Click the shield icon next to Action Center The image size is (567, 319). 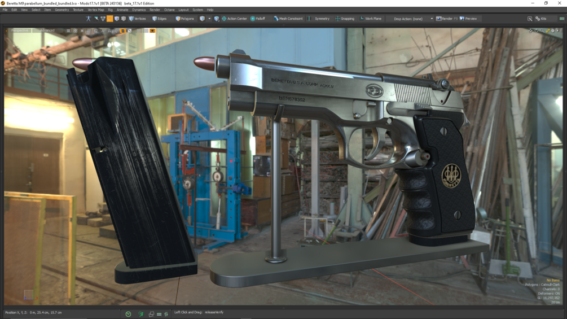pyautogui.click(x=216, y=19)
